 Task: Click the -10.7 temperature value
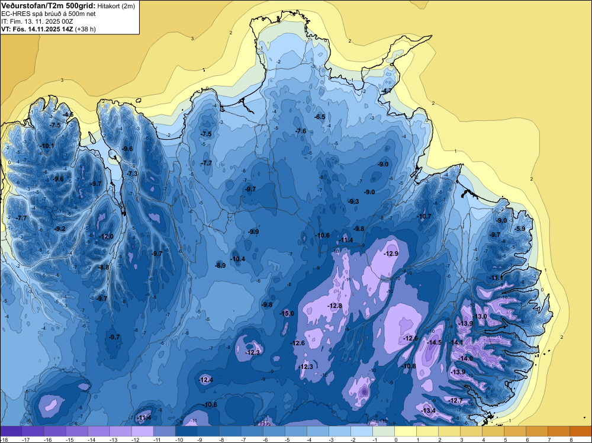point(424,216)
